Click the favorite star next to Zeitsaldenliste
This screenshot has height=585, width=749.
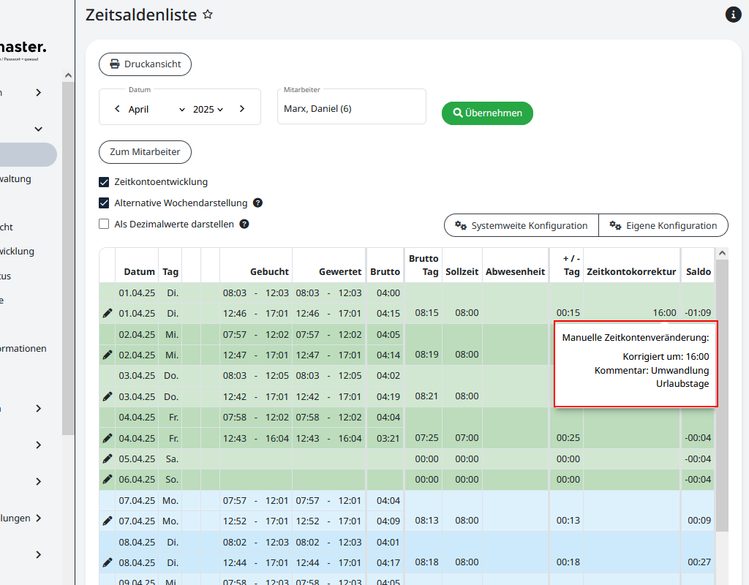(208, 15)
